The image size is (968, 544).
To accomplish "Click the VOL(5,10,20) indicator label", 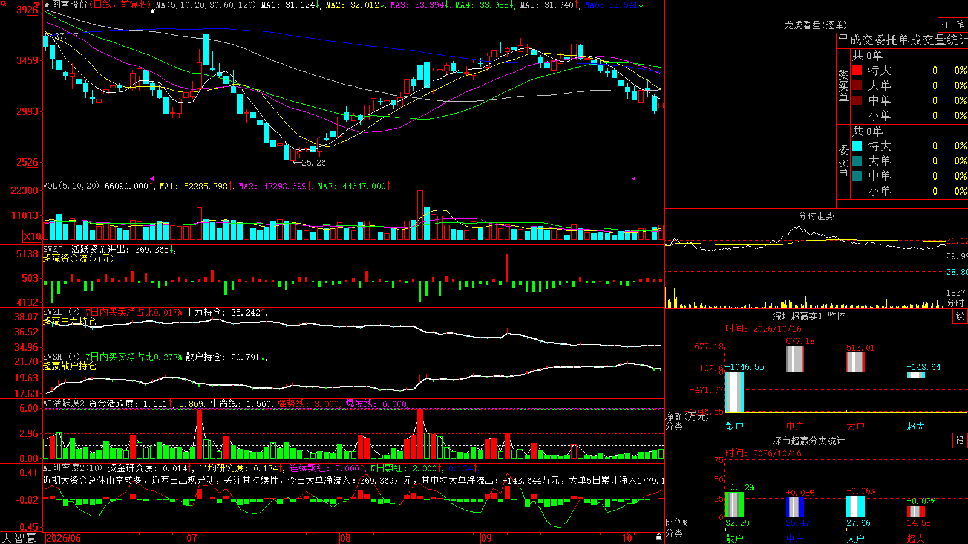I will coord(71,186).
